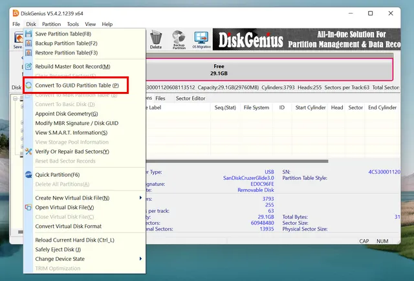This screenshot has width=414, height=281.
Task: Open the Help menu
Action: click(107, 24)
